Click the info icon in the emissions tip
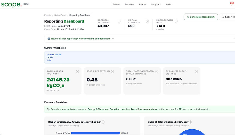 [48, 109]
